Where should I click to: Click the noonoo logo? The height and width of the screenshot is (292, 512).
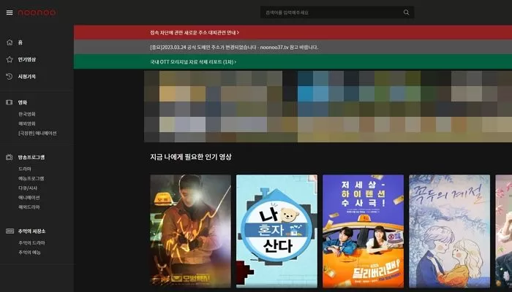tap(37, 12)
